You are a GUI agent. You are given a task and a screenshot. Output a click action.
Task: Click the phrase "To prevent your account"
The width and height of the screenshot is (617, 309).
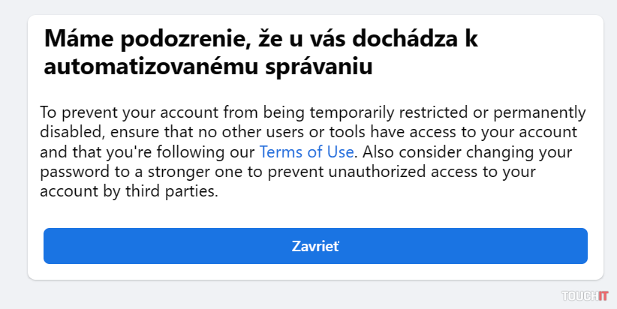119,113
